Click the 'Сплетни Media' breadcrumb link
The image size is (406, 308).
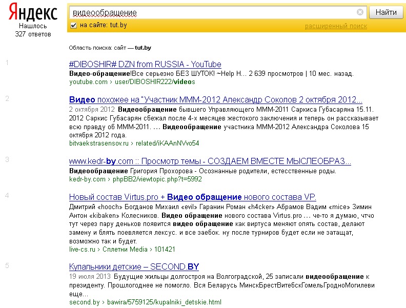point(125,249)
